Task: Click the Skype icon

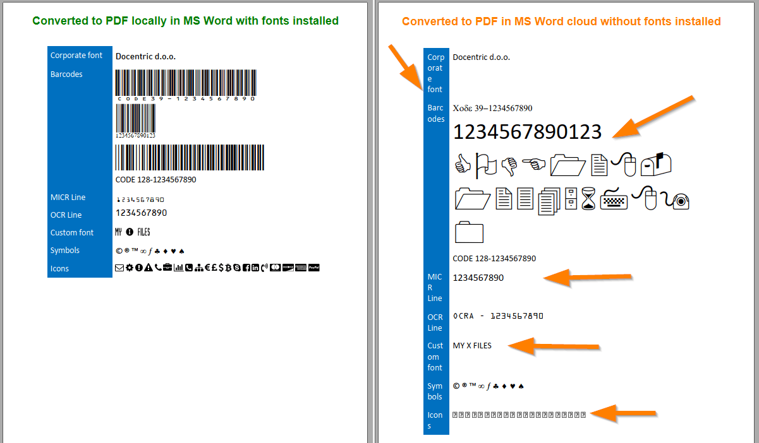Action: [x=237, y=268]
